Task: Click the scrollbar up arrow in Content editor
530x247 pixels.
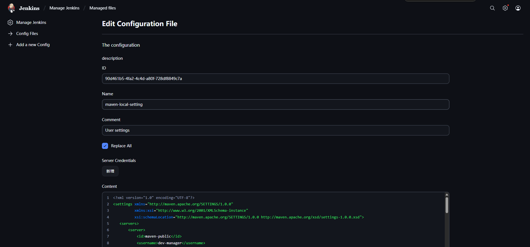Action: [447, 194]
